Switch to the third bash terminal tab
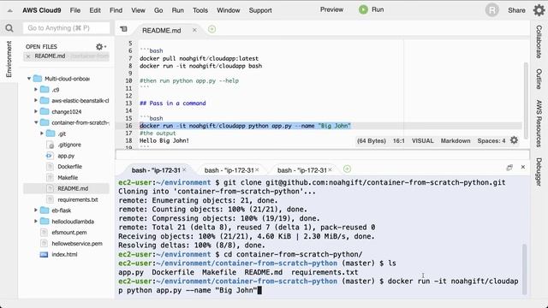 coord(302,170)
